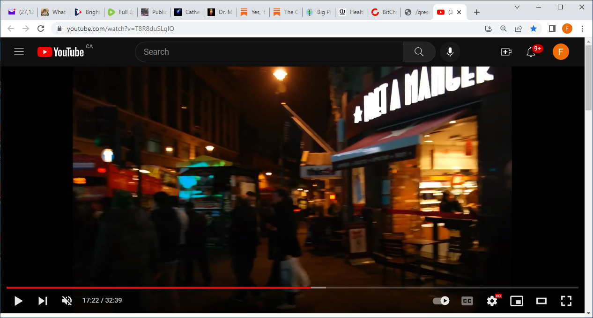Go to YouTube home via logo

click(61, 52)
